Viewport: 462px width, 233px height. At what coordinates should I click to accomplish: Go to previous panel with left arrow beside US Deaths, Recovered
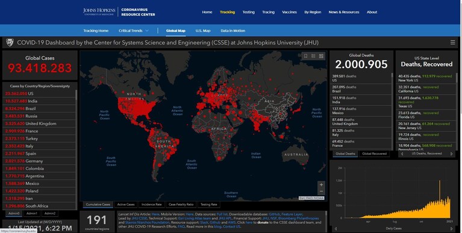coord(402,154)
